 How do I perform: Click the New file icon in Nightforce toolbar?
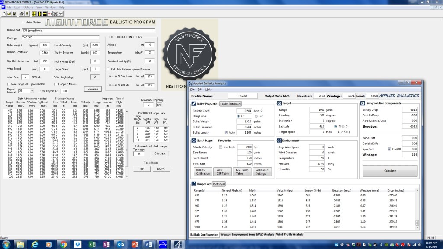4,13
